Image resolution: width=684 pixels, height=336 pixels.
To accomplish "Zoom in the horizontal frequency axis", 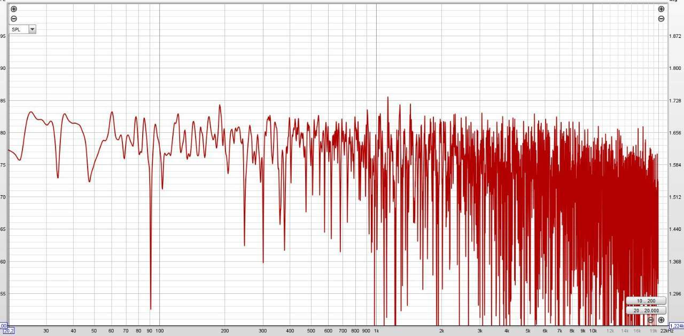I will click(x=661, y=320).
